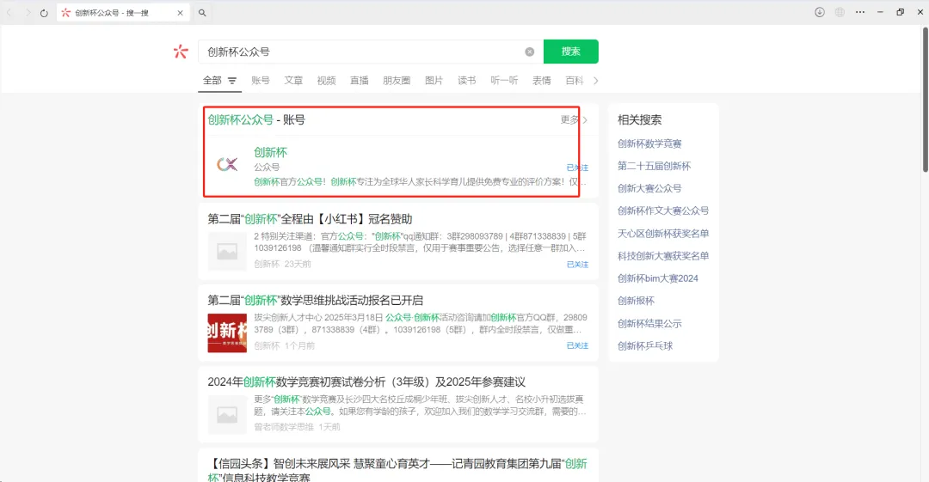Select the 全部 tab
Image resolution: width=929 pixels, height=482 pixels.
point(212,81)
